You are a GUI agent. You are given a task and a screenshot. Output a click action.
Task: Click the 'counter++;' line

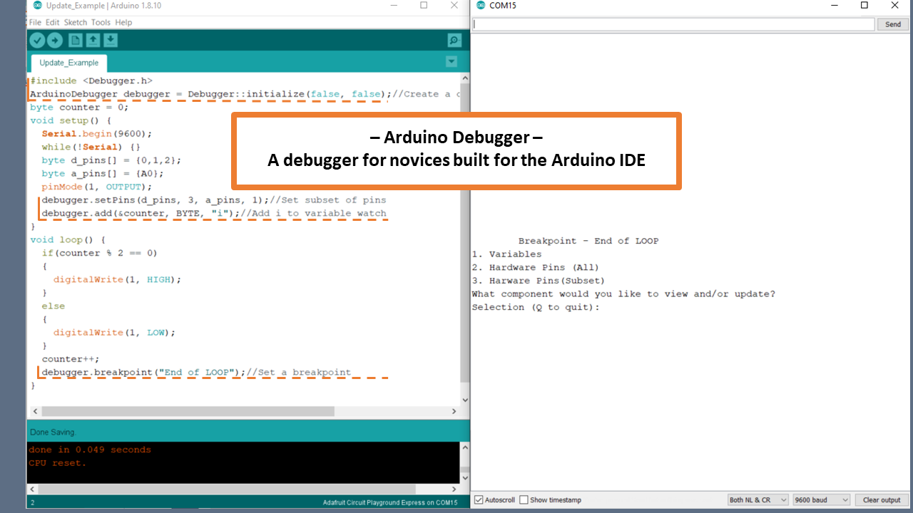[71, 359]
